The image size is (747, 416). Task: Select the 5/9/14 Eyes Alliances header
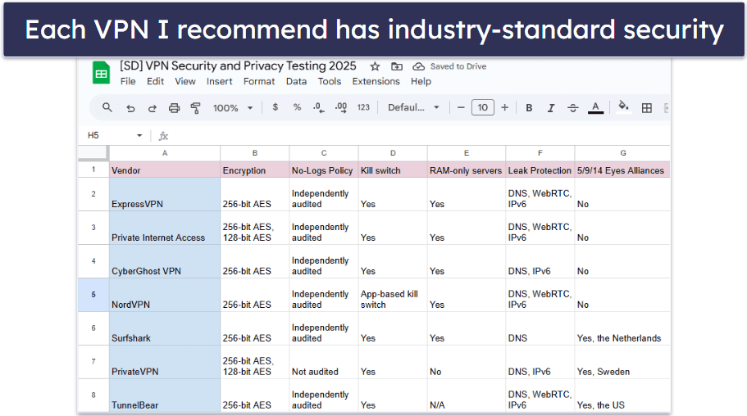(x=622, y=170)
